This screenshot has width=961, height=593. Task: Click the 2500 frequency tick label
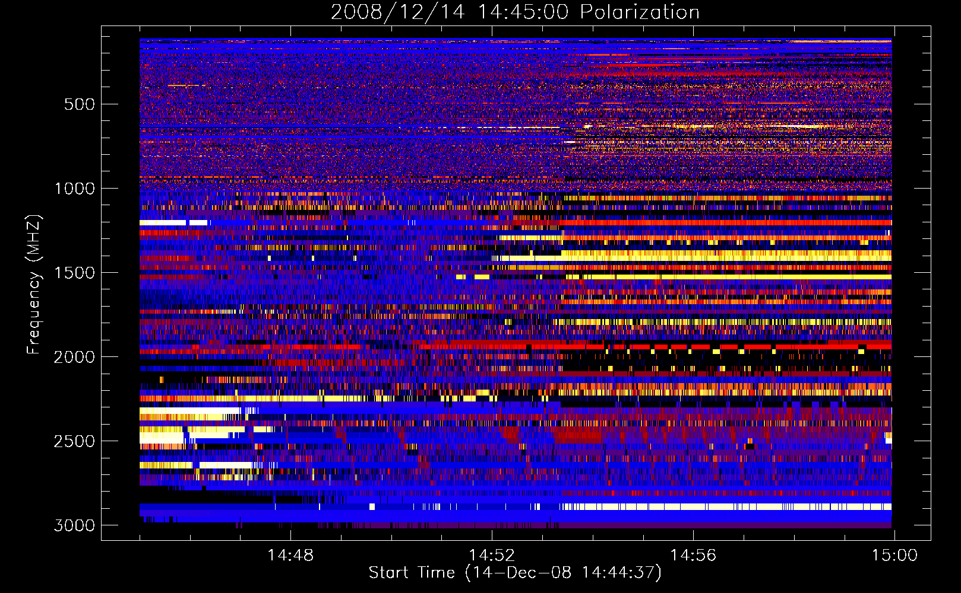[x=74, y=441]
